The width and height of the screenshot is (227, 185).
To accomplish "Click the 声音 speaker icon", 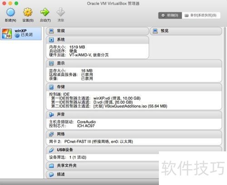I will point(51,115).
